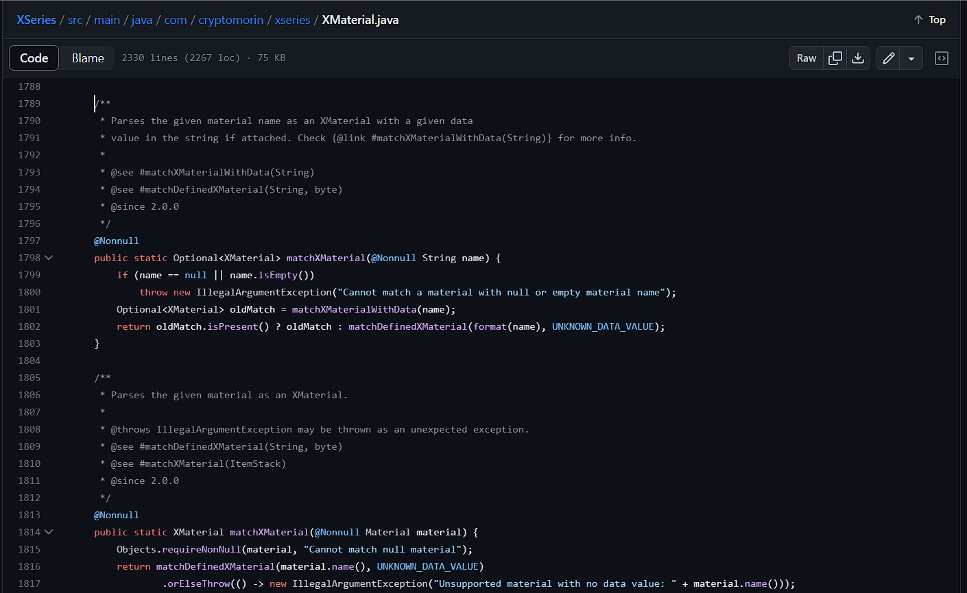Click the pencil edit file icon

coord(888,58)
